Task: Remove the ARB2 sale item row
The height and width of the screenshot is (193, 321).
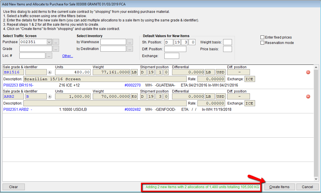Action: click(x=308, y=96)
